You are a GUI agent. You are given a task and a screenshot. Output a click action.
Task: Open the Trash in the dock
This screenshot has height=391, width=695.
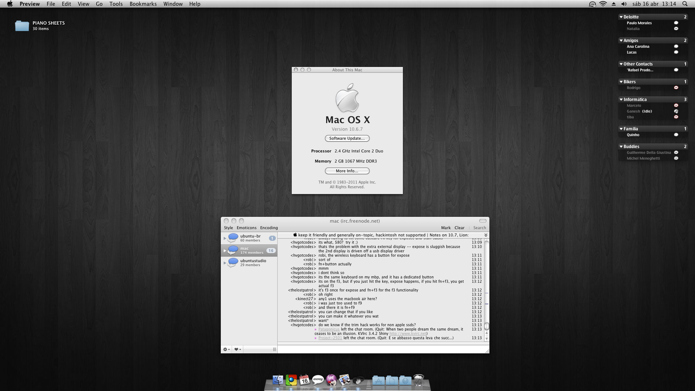tap(418, 380)
